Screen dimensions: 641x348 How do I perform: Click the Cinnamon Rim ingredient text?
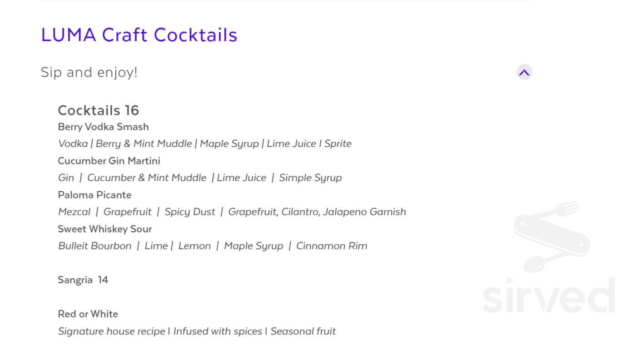point(332,246)
